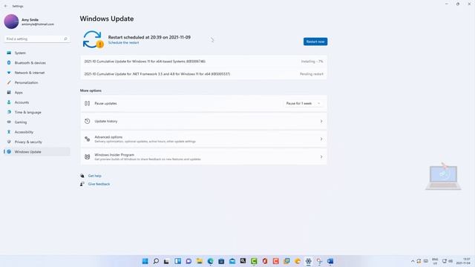
Task: Click the KB5006746 cumulative update row
Action: [203, 62]
